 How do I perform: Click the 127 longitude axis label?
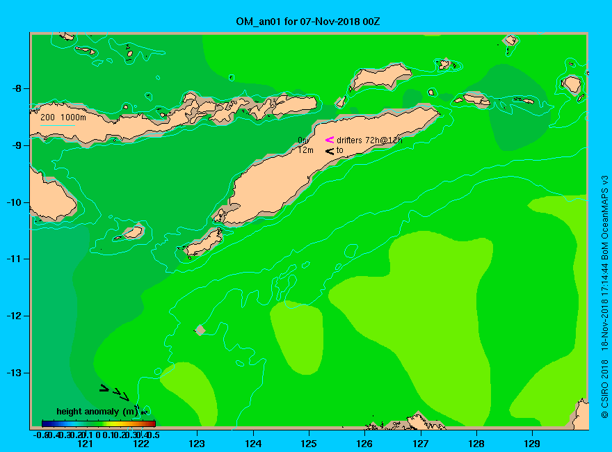click(x=420, y=444)
